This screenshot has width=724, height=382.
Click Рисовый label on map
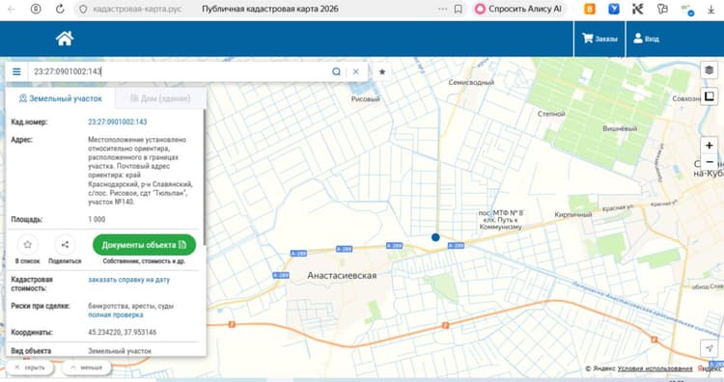[365, 98]
